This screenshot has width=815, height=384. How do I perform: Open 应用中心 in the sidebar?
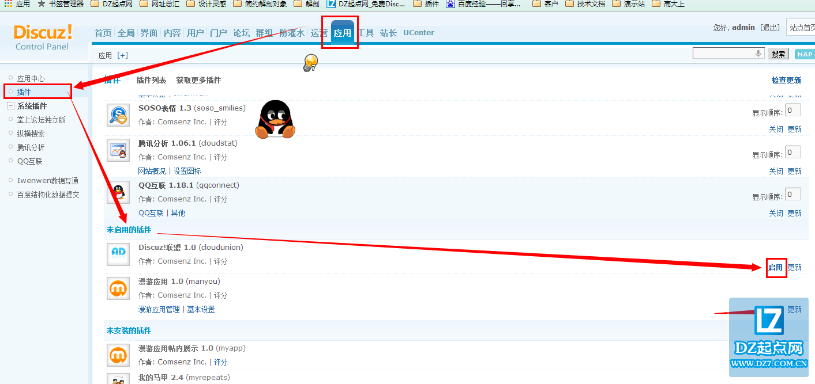tap(31, 78)
